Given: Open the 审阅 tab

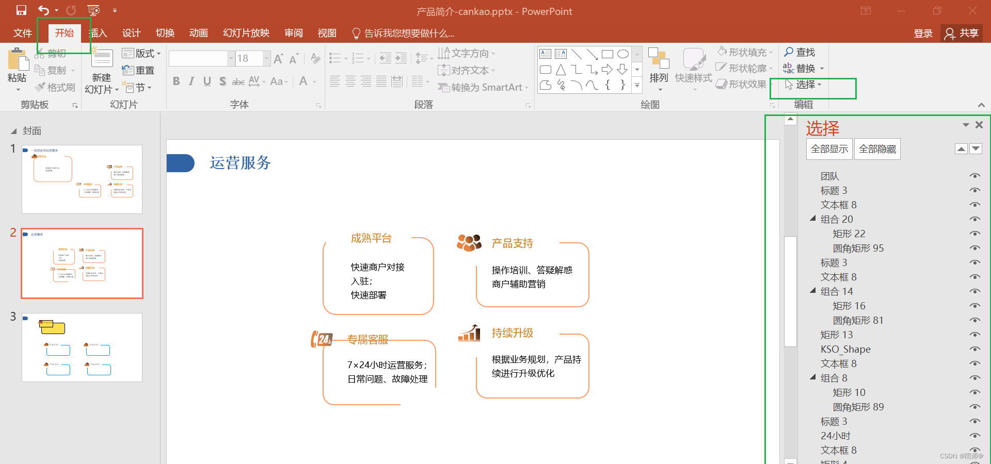Looking at the screenshot, I should click(x=294, y=33).
